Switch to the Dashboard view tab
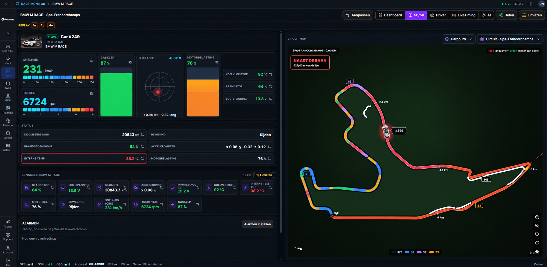 pos(390,15)
